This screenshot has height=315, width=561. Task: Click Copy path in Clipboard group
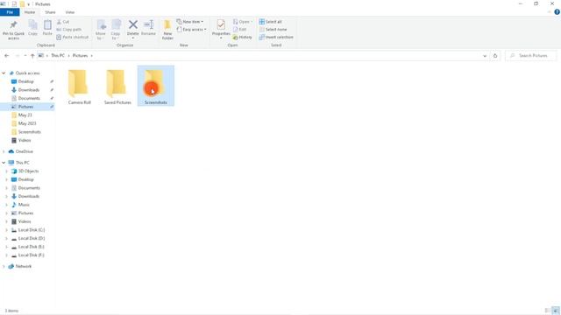[69, 29]
